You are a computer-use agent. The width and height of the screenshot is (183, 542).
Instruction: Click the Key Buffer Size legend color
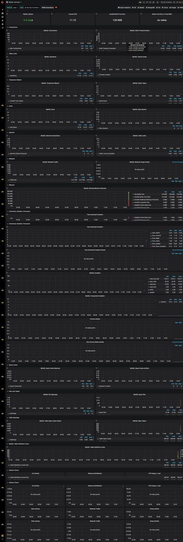click(133, 194)
